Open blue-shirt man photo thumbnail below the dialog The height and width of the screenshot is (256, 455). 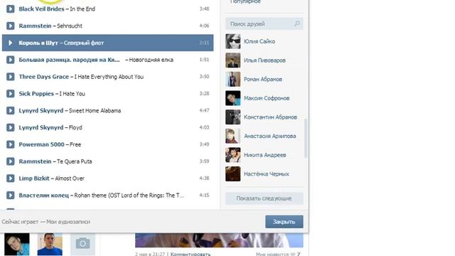pyautogui.click(x=50, y=244)
